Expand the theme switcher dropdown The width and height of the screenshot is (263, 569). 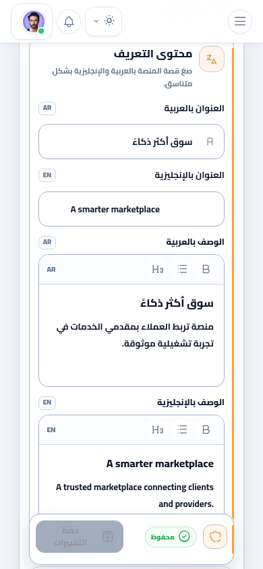tap(103, 22)
